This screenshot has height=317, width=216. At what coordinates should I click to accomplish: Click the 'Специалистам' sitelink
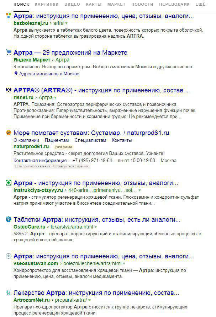tap(90, 140)
